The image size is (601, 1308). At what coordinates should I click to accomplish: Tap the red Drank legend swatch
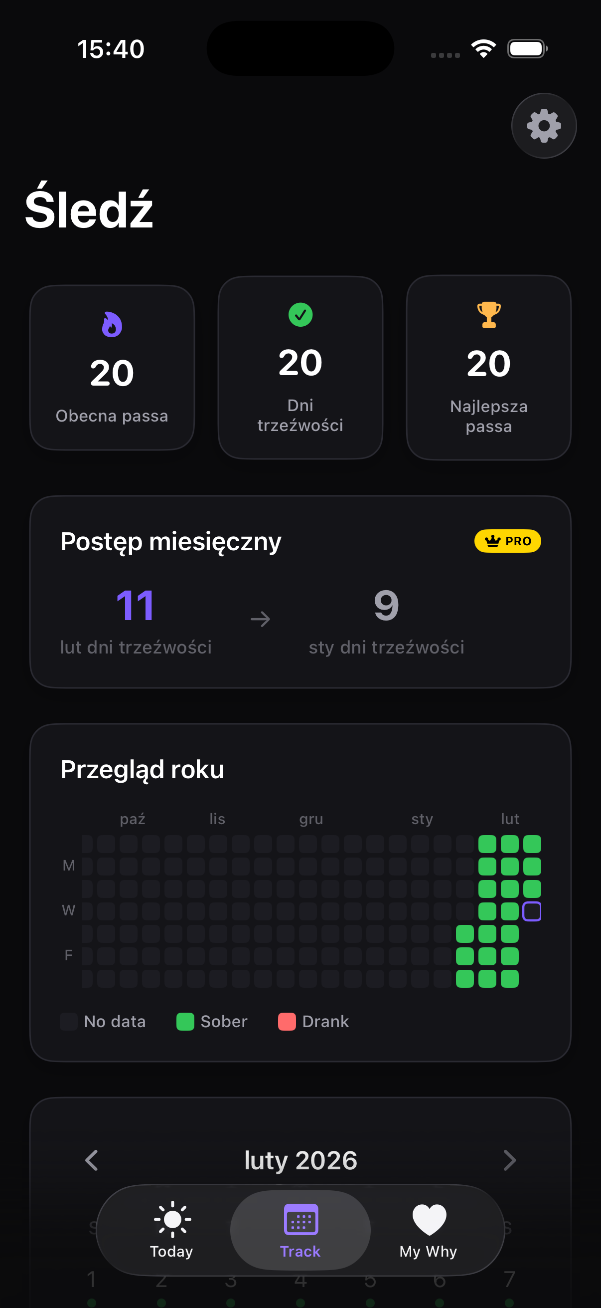click(287, 1022)
